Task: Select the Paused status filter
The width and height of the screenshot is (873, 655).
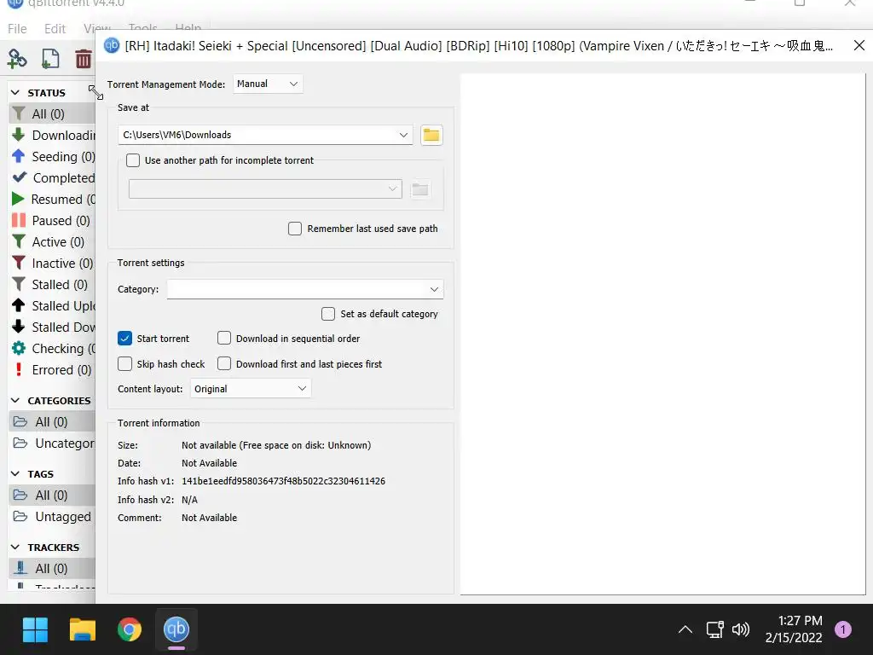Action: (54, 221)
